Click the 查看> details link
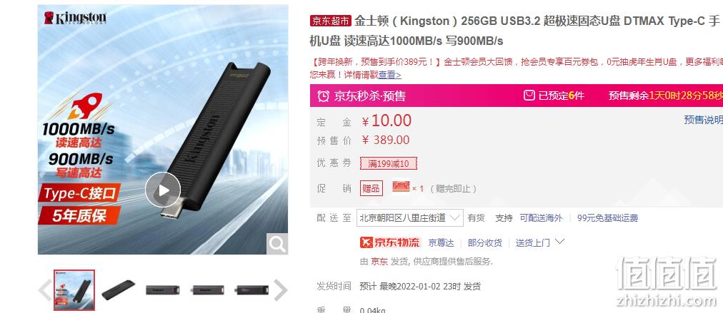This screenshot has height=313, width=723. coord(389,75)
